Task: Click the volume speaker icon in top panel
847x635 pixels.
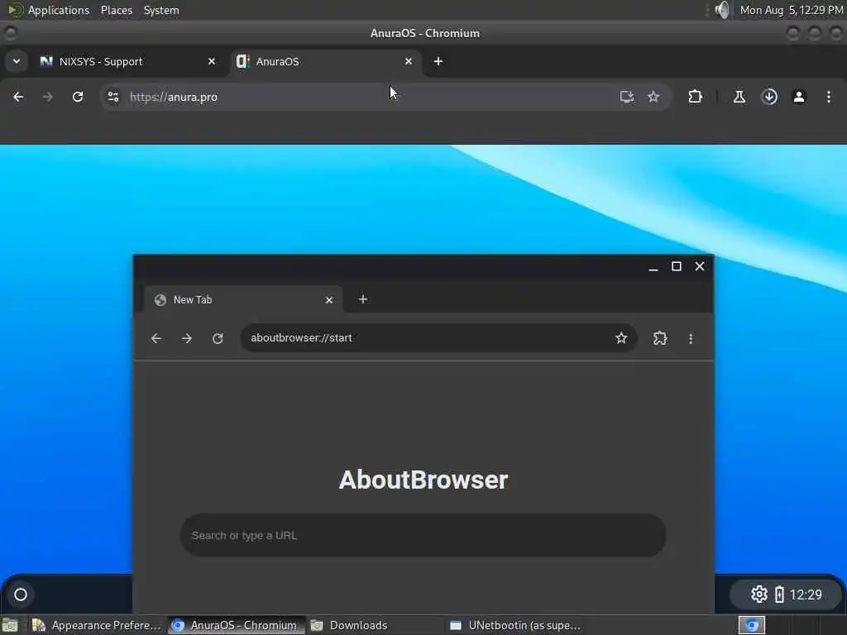Action: 722,10
